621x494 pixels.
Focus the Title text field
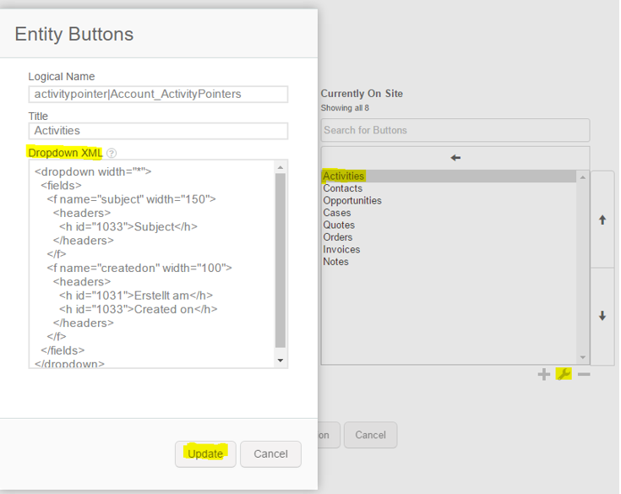[158, 131]
